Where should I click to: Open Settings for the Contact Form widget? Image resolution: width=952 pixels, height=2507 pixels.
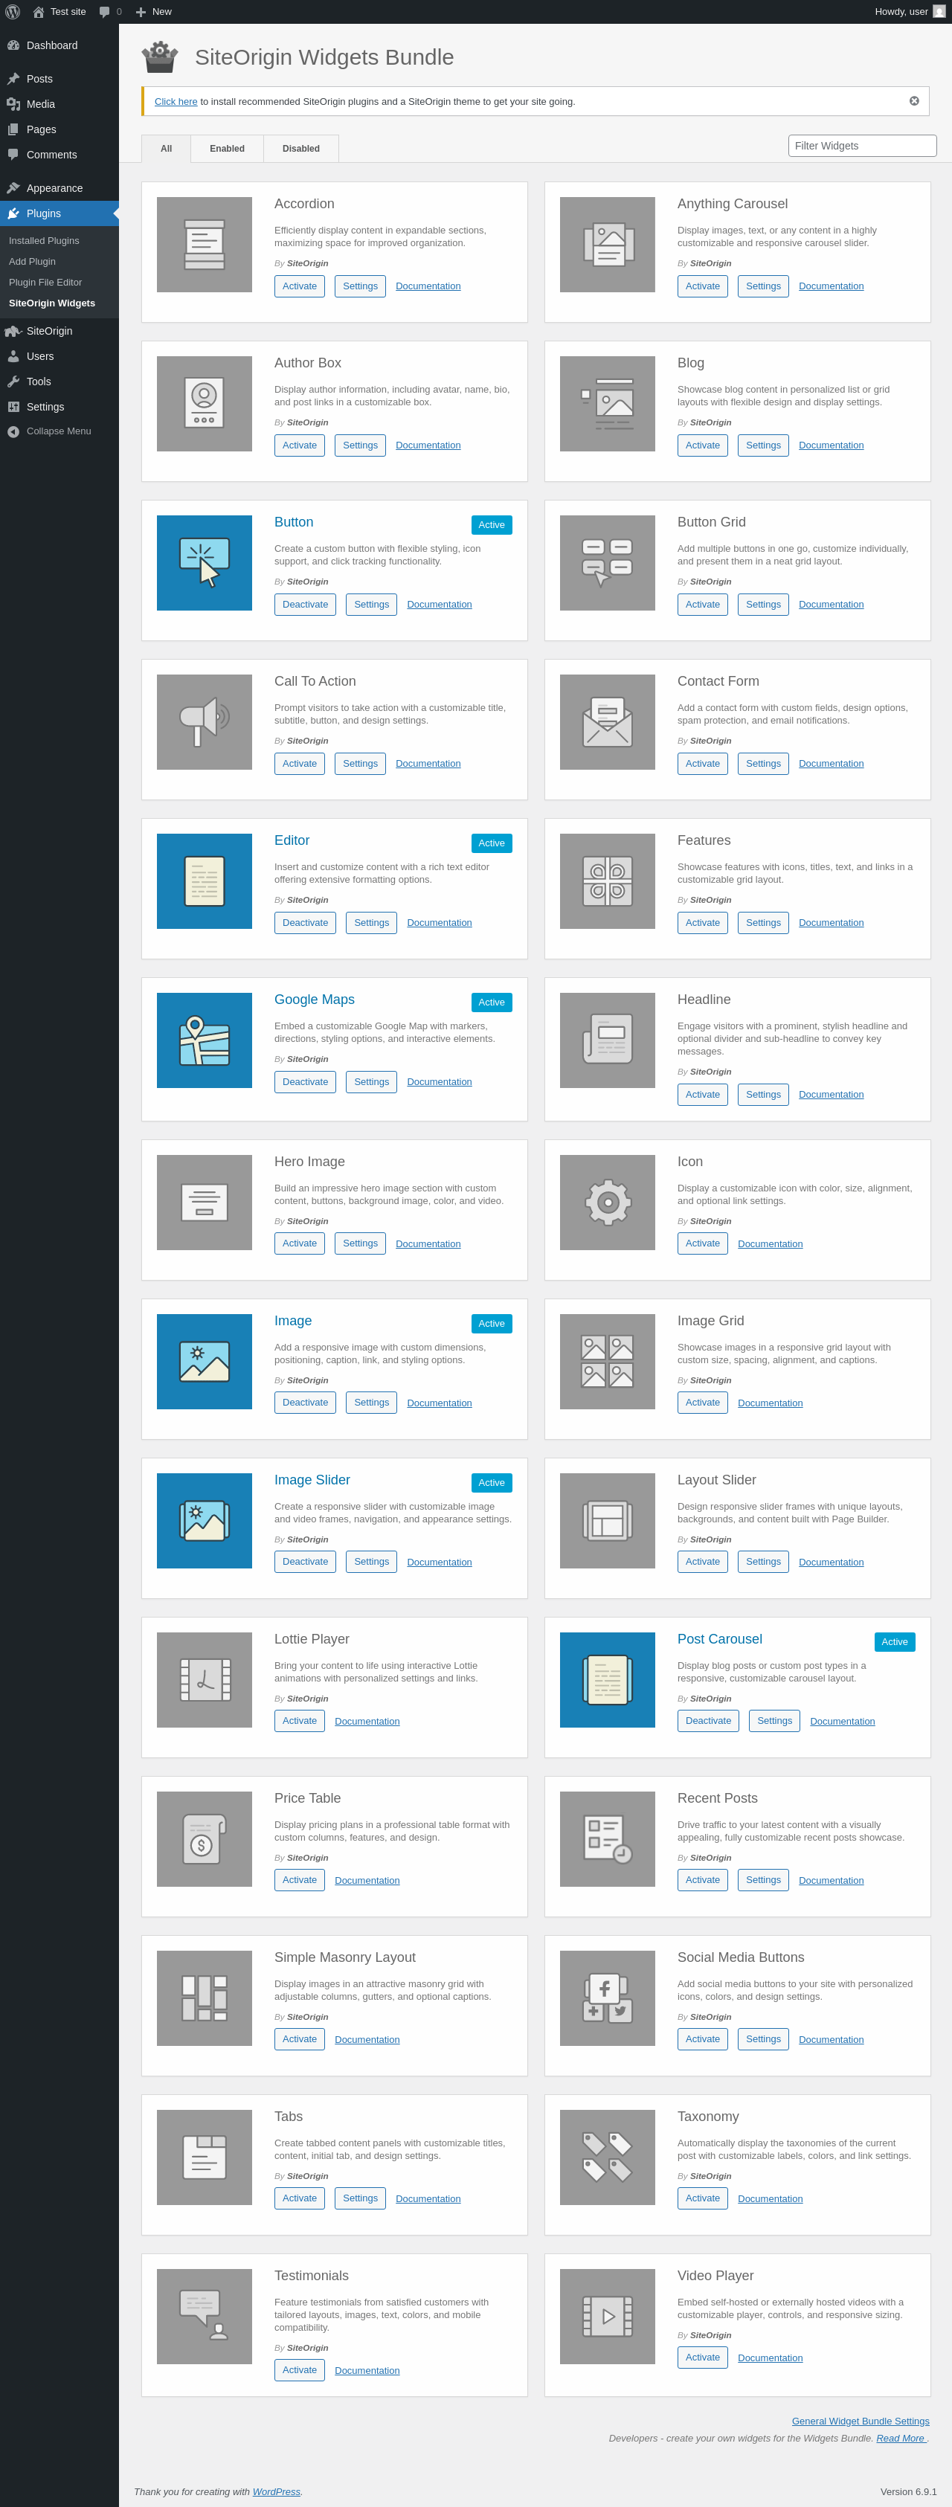tap(763, 764)
